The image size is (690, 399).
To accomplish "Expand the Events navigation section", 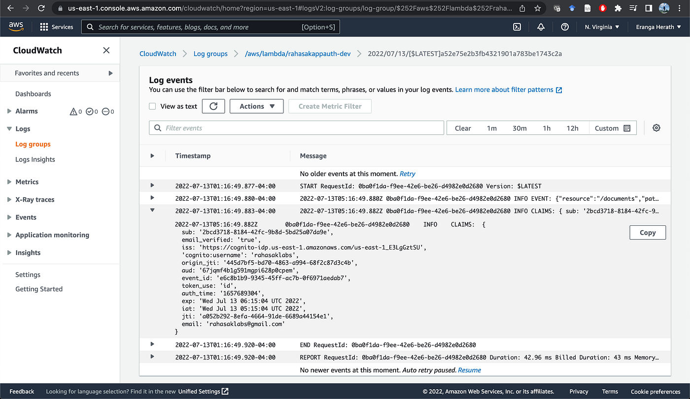I will pos(9,217).
